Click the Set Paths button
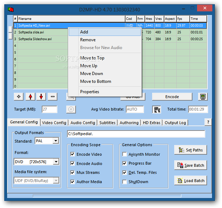 tap(190, 150)
